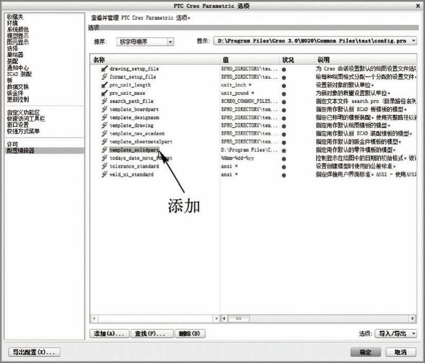Click right arrow of value pane scrollbar
Image resolution: width=425 pixels, height=363 pixels.
pyautogui.click(x=413, y=318)
